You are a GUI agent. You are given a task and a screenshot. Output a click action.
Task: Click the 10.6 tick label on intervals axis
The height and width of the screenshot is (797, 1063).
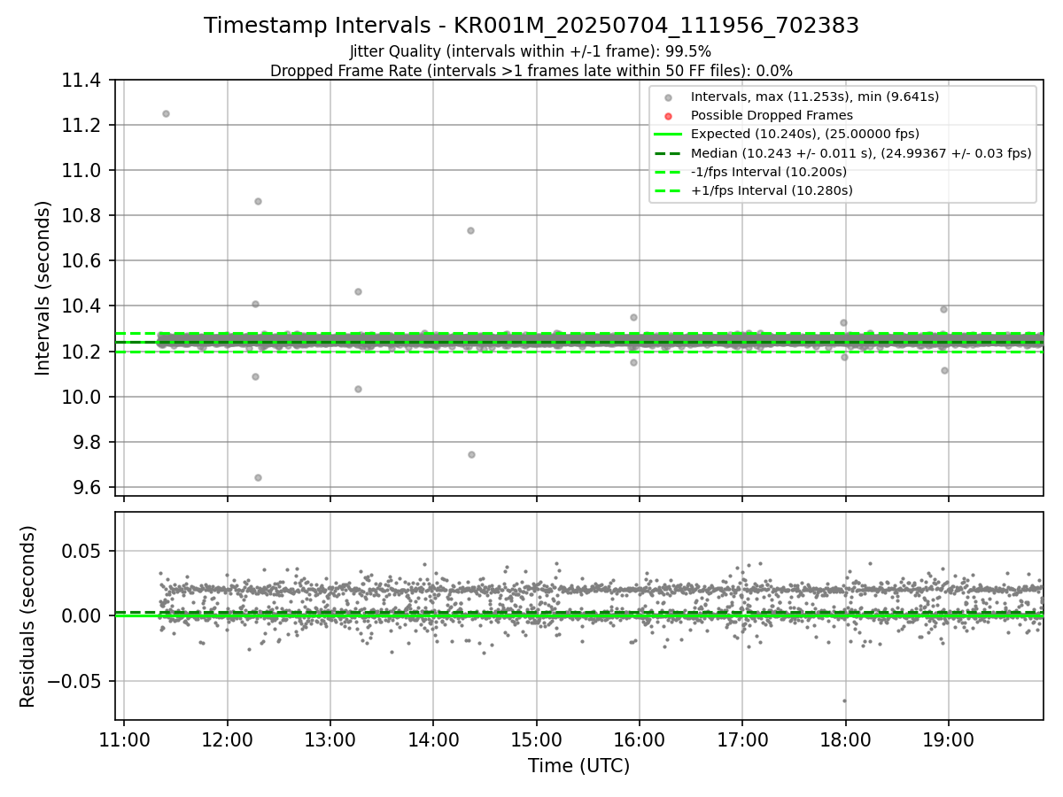pyautogui.click(x=83, y=260)
